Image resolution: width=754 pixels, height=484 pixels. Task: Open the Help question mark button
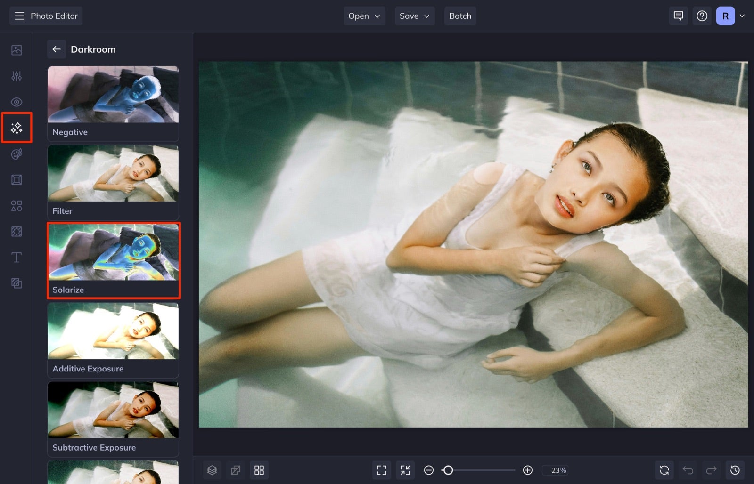(x=702, y=16)
